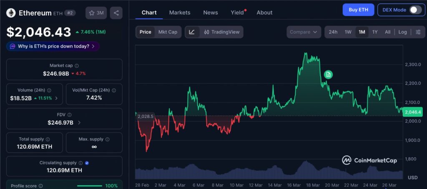Click the 2,300.0 price axis label
The height and width of the screenshot is (189, 427).
(x=413, y=65)
